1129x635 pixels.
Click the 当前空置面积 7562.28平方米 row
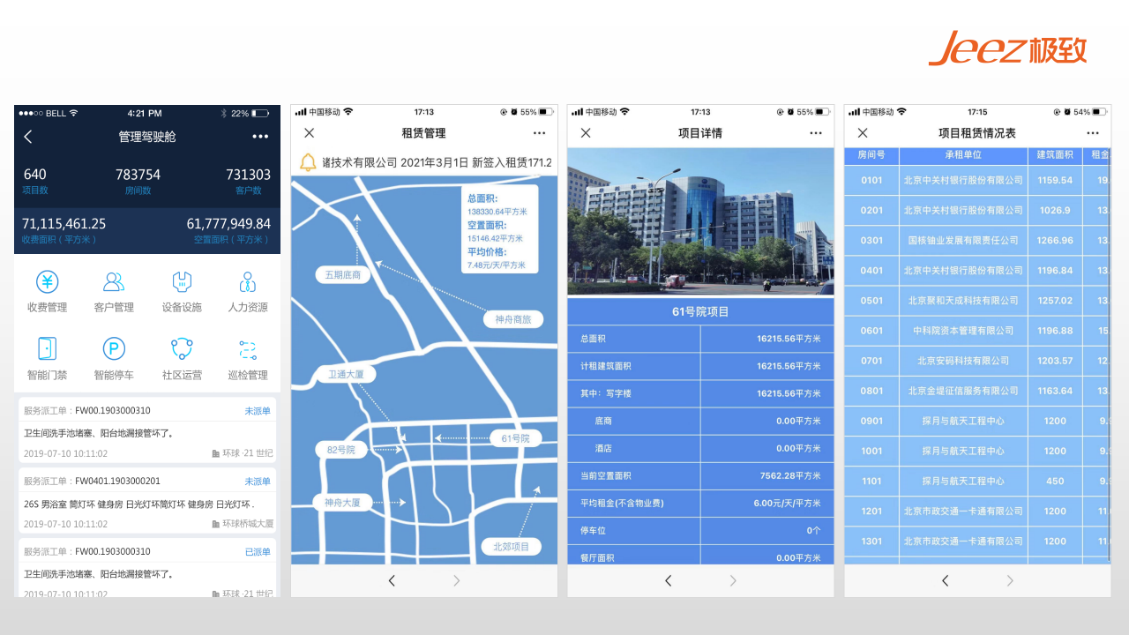tap(700, 476)
